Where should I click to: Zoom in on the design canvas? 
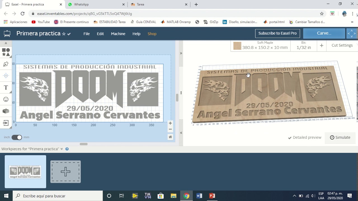170,123
